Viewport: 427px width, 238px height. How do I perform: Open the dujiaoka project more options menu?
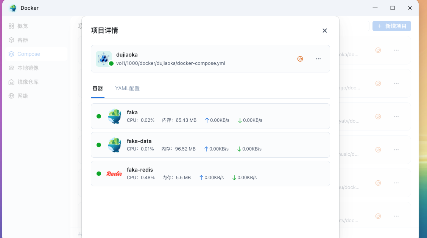pos(318,59)
